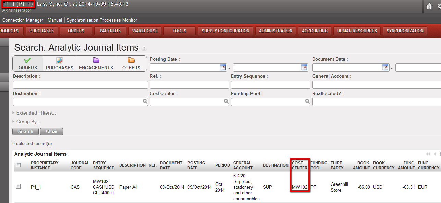Click the -63.51 functional amount cell
The width and height of the screenshot is (441, 203).
point(409,187)
